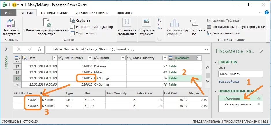Open the Расширенный редактор advanced editor

pos(92,27)
